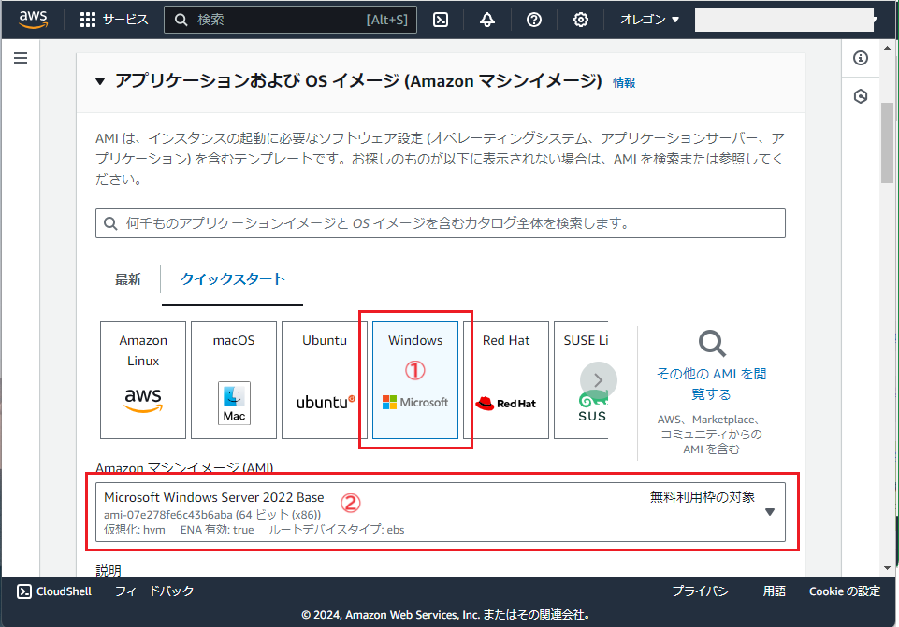Focus the 検索 search box in header
899x627 pixels.
pyautogui.click(x=290, y=20)
